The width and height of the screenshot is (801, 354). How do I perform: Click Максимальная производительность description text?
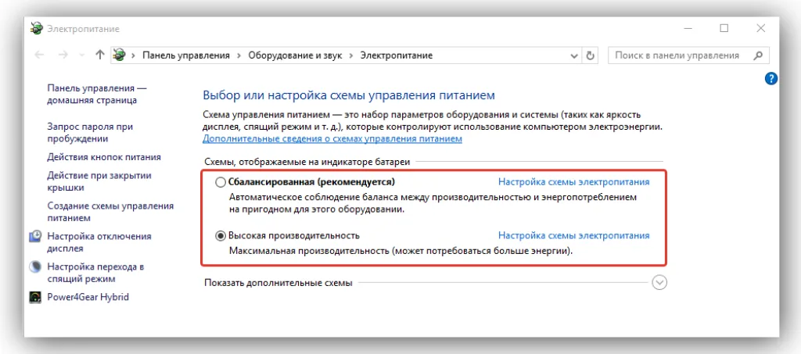click(x=401, y=251)
